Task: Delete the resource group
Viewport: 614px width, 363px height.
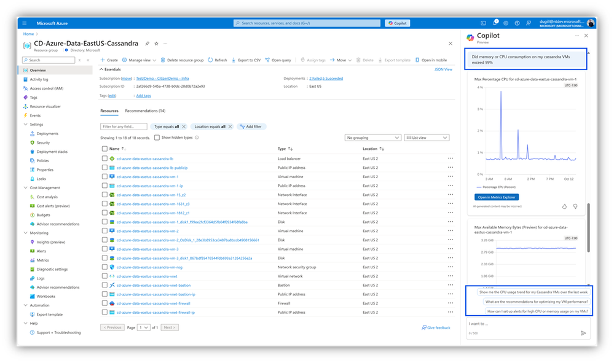Action: coord(182,60)
